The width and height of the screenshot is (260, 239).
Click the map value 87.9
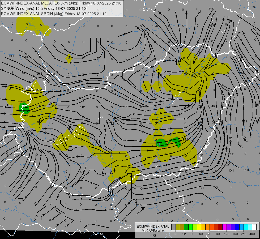click(232, 203)
